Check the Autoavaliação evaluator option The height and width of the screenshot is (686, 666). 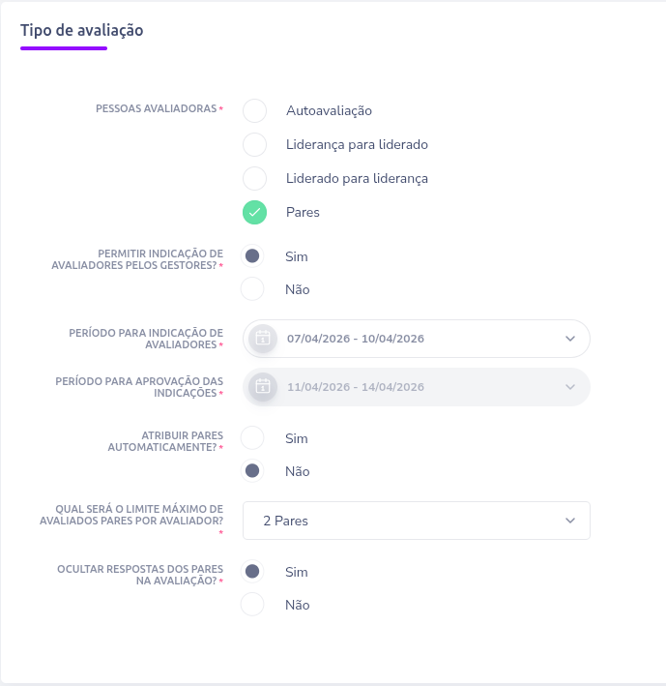click(254, 110)
